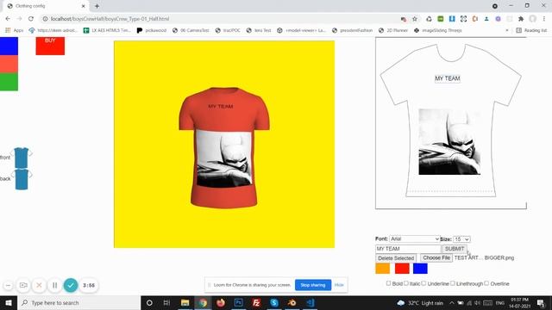
Task: Toggle the Loom camera icon
Action: (x=23, y=285)
